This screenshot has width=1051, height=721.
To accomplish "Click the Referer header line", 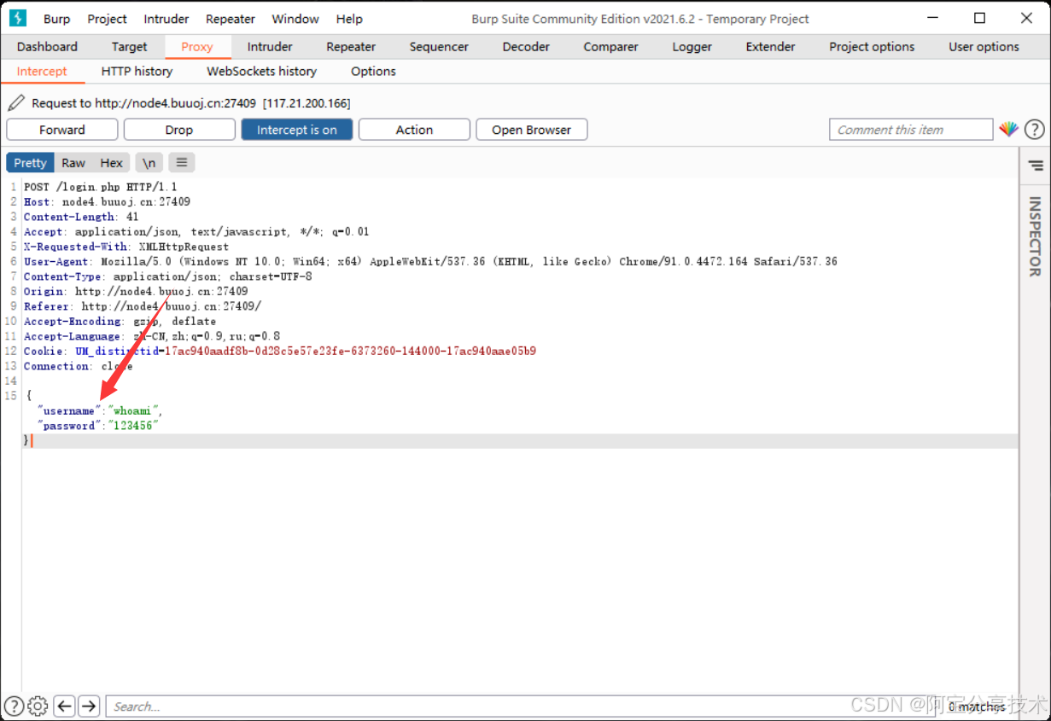I will pos(143,306).
